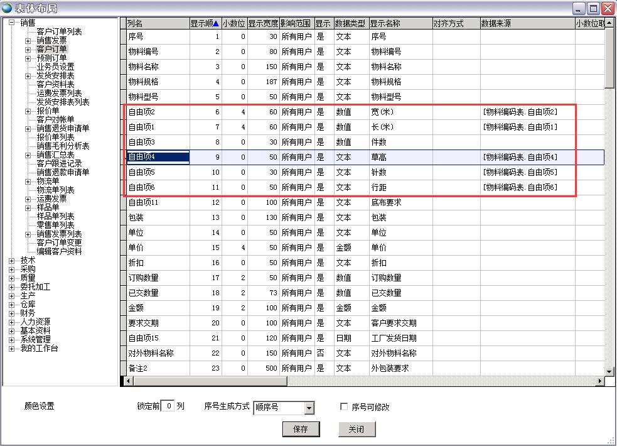Click the 关闭 button
The height and width of the screenshot is (446, 617).
(x=356, y=429)
